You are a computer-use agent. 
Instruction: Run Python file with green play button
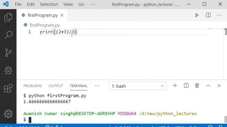click(x=197, y=15)
